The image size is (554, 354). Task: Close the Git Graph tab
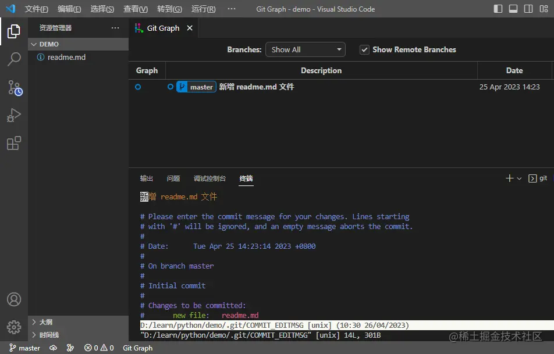point(190,28)
